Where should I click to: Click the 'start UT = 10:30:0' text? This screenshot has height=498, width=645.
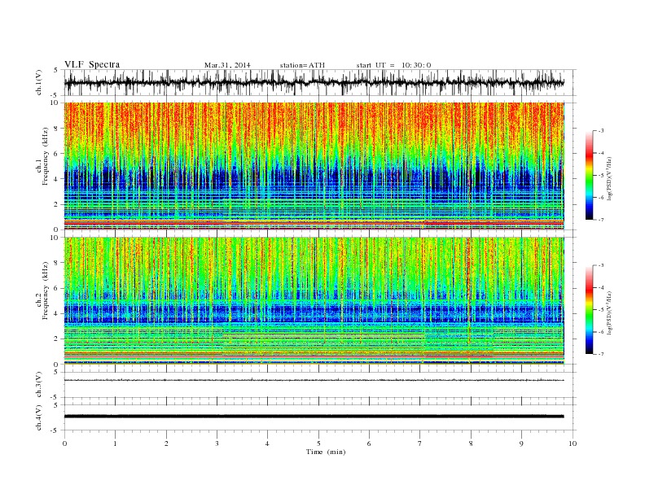point(393,65)
